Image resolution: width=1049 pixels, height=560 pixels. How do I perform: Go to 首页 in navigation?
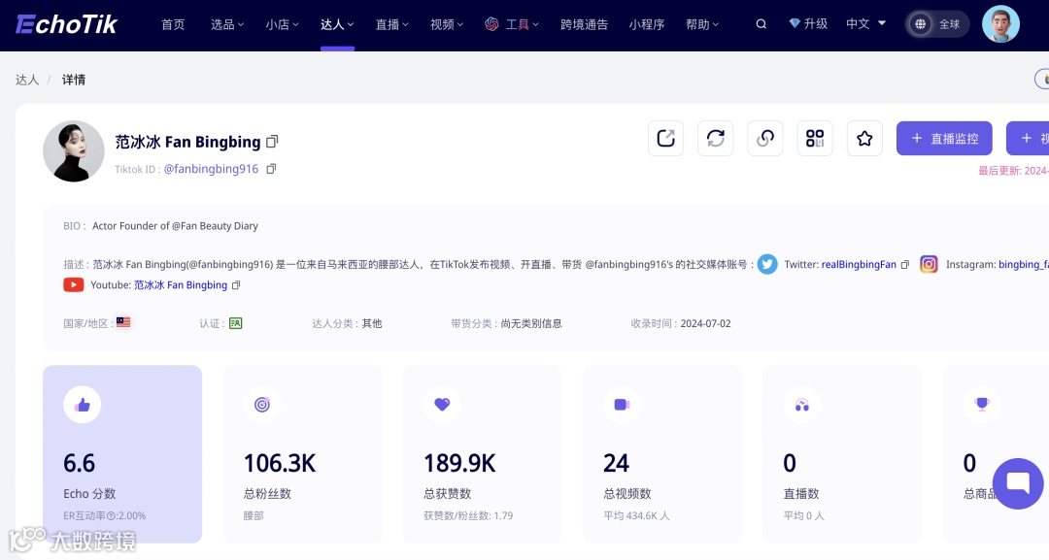coord(173,24)
